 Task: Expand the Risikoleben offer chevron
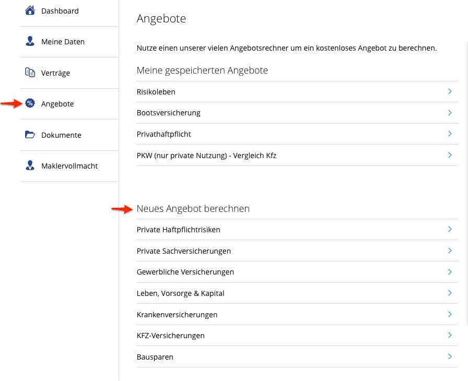point(450,91)
